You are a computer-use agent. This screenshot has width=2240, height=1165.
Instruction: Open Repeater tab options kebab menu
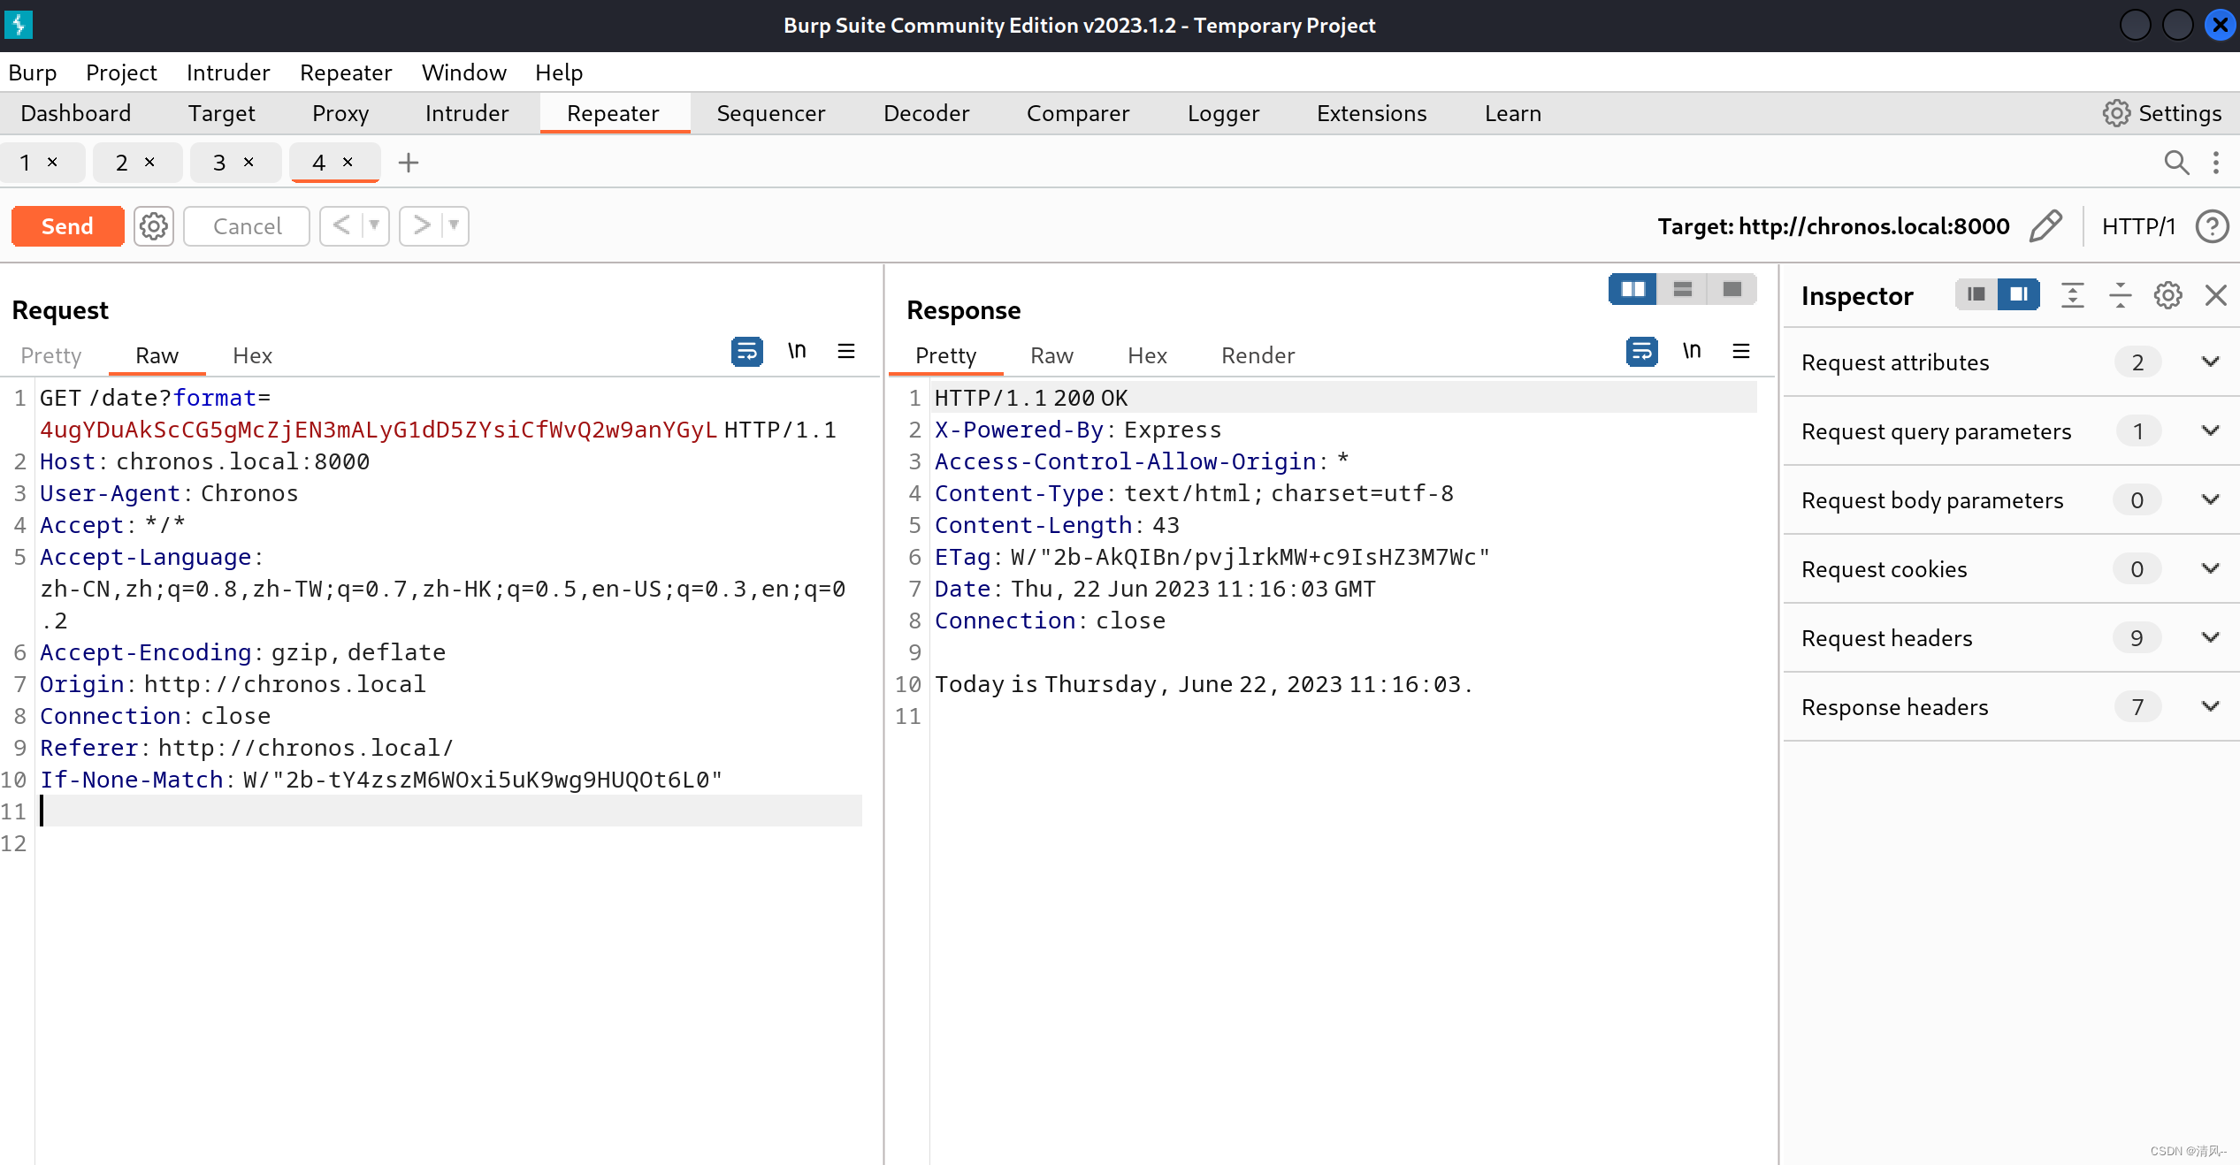(2216, 163)
